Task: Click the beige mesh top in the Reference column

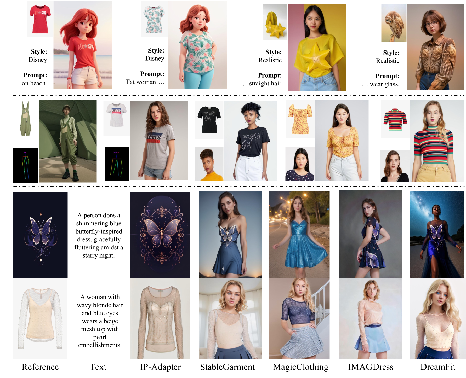Action: pyautogui.click(x=41, y=318)
